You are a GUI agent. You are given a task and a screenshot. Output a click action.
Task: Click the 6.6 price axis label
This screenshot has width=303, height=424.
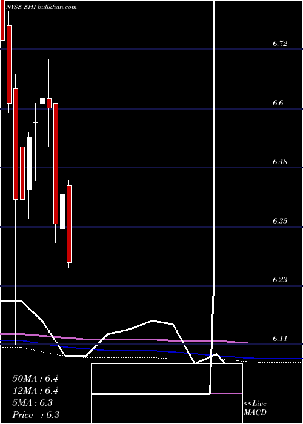[278, 102]
